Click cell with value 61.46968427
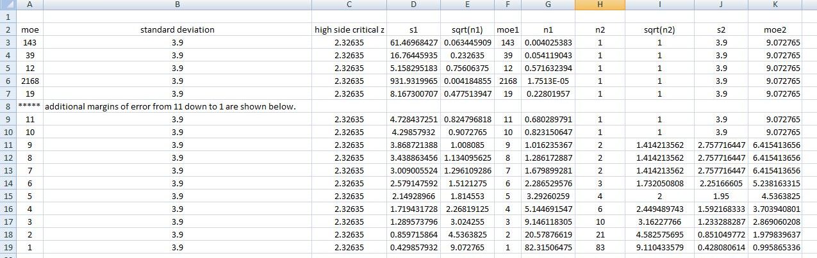817x258 pixels. pos(413,42)
